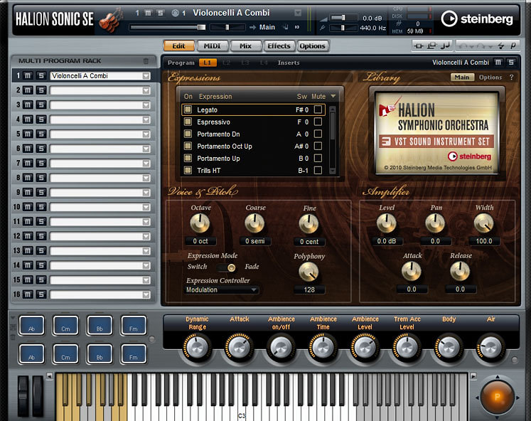The width and height of the screenshot is (531, 421).
Task: Click the trash icon beside the trigger pads
Action: tap(13, 337)
